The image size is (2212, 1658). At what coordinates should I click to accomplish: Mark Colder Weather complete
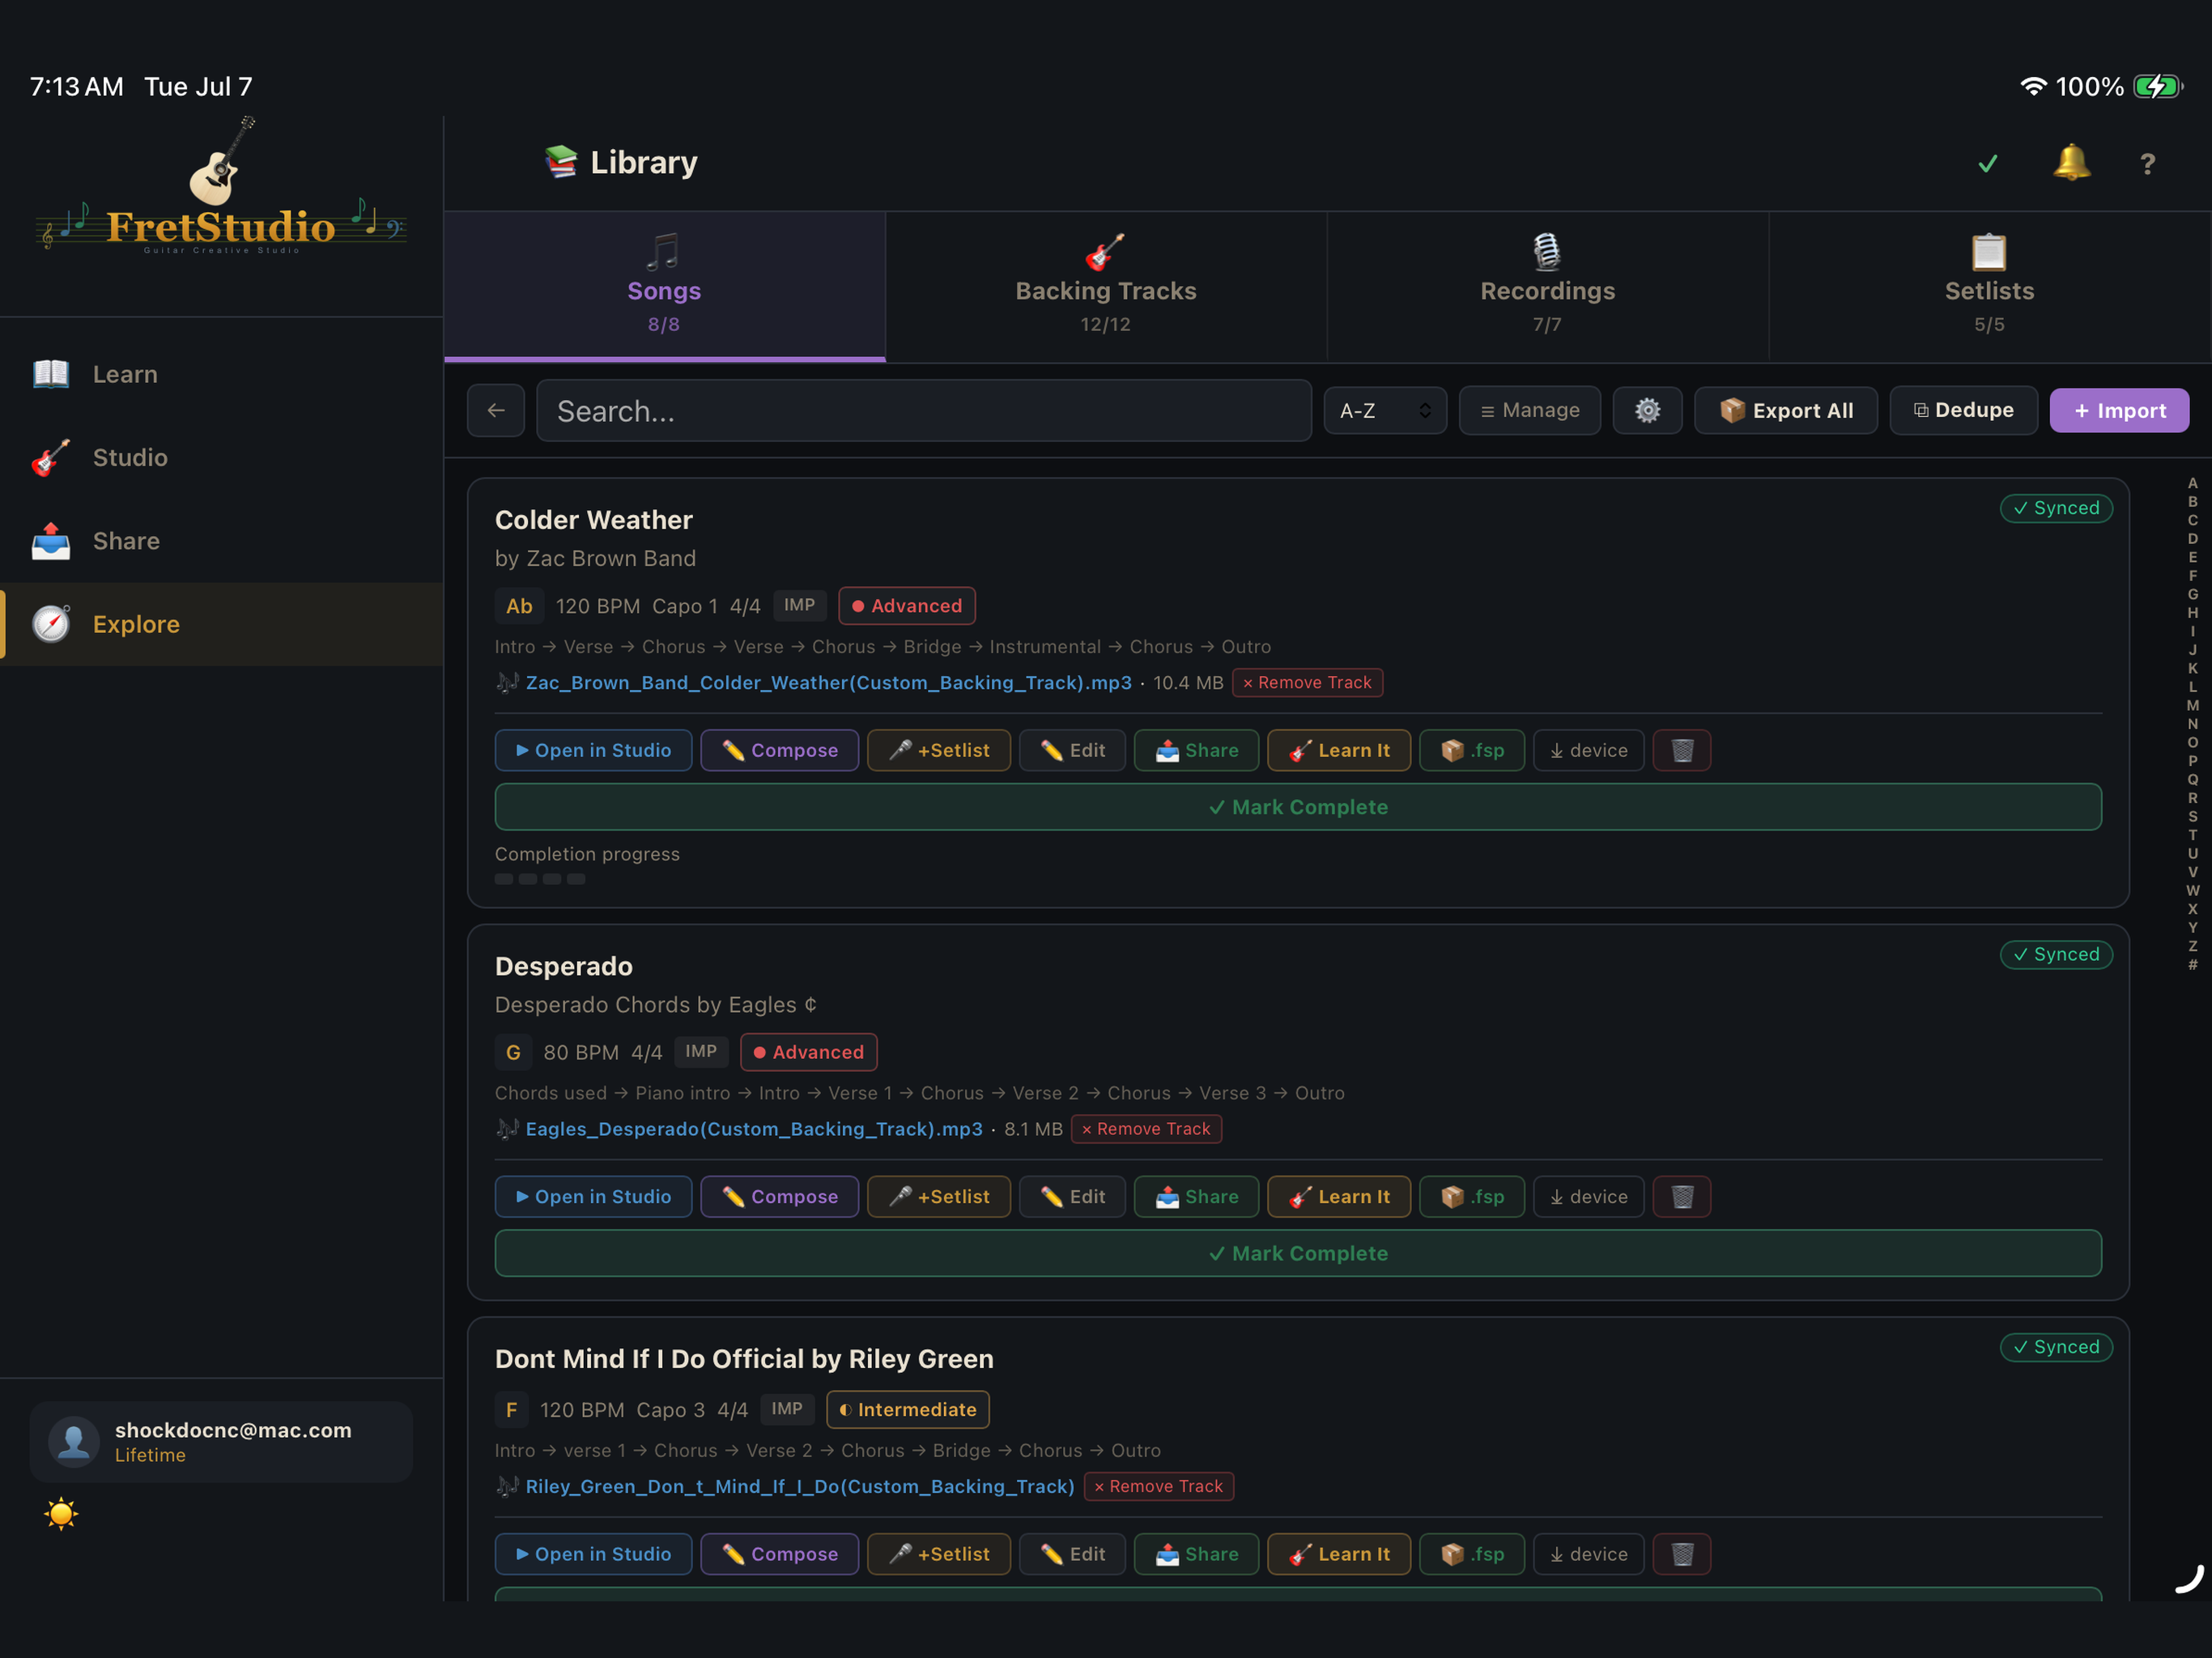[1298, 807]
